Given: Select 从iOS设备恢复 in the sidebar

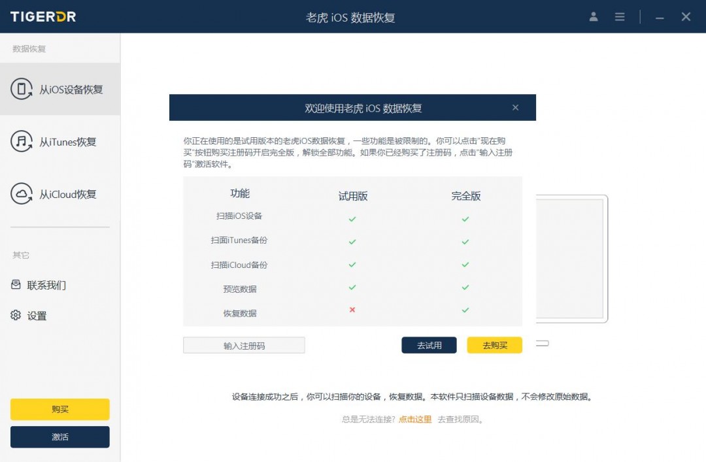Looking at the screenshot, I should tap(71, 90).
